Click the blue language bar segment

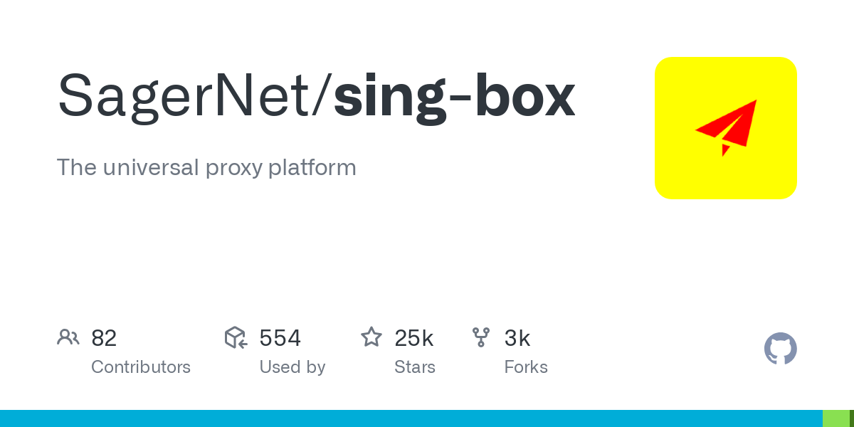[x=411, y=418]
